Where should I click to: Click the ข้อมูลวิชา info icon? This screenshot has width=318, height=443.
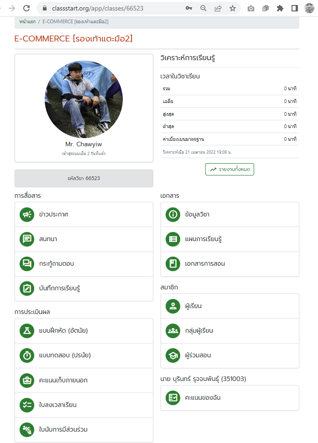(x=173, y=215)
